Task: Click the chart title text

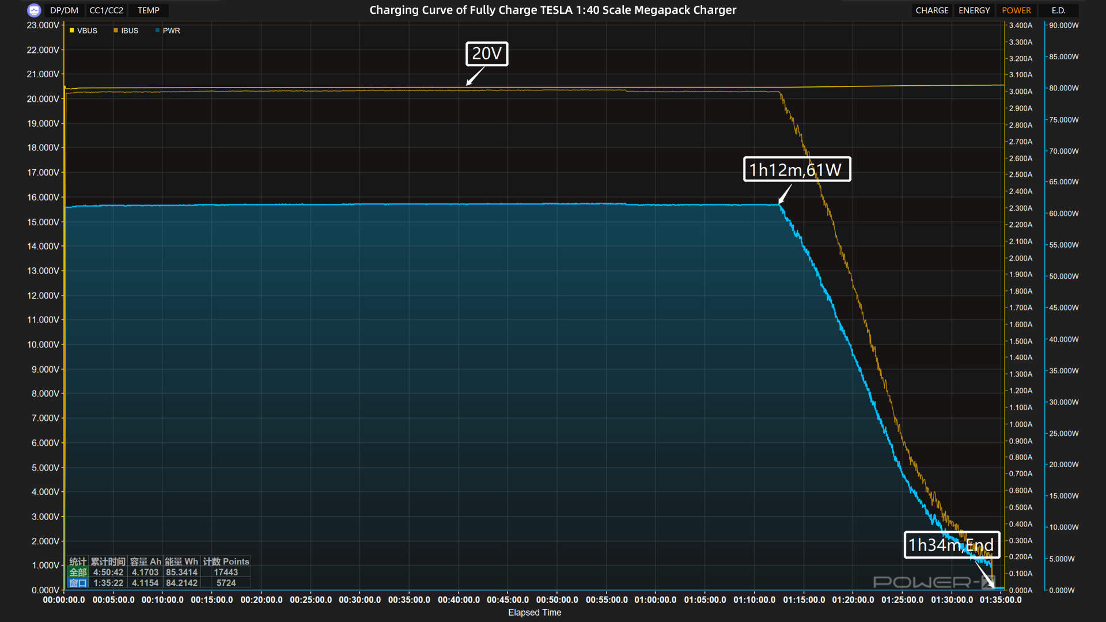Action: point(552,10)
